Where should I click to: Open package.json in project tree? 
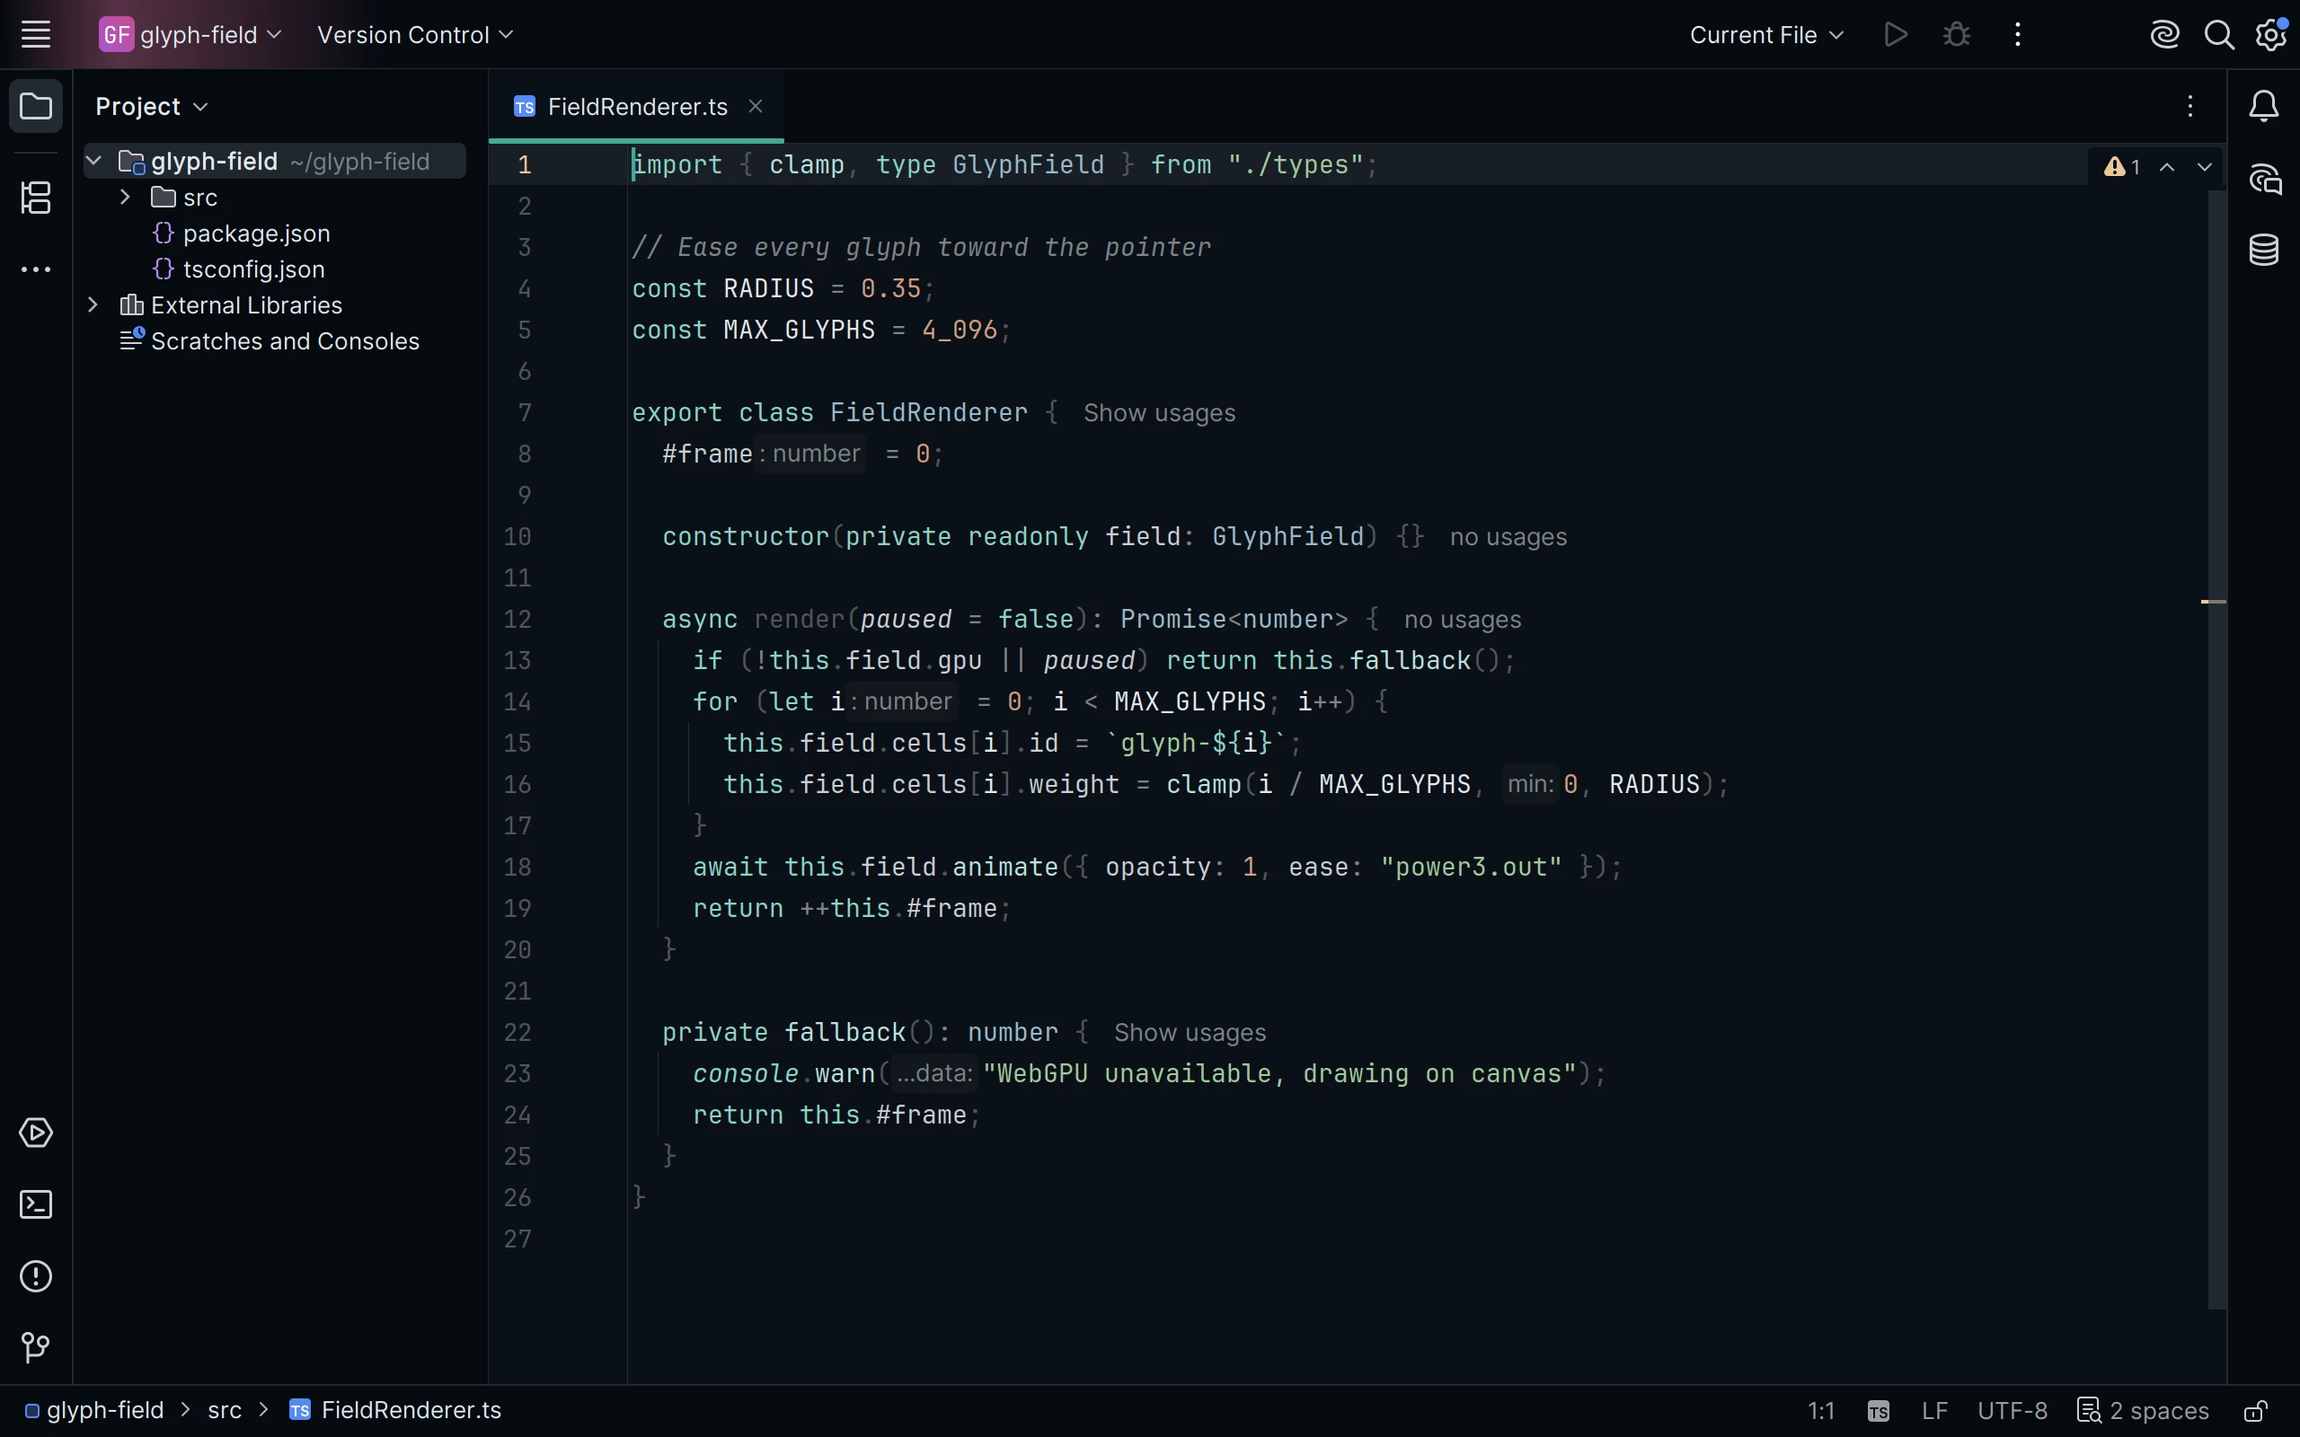click(x=256, y=234)
